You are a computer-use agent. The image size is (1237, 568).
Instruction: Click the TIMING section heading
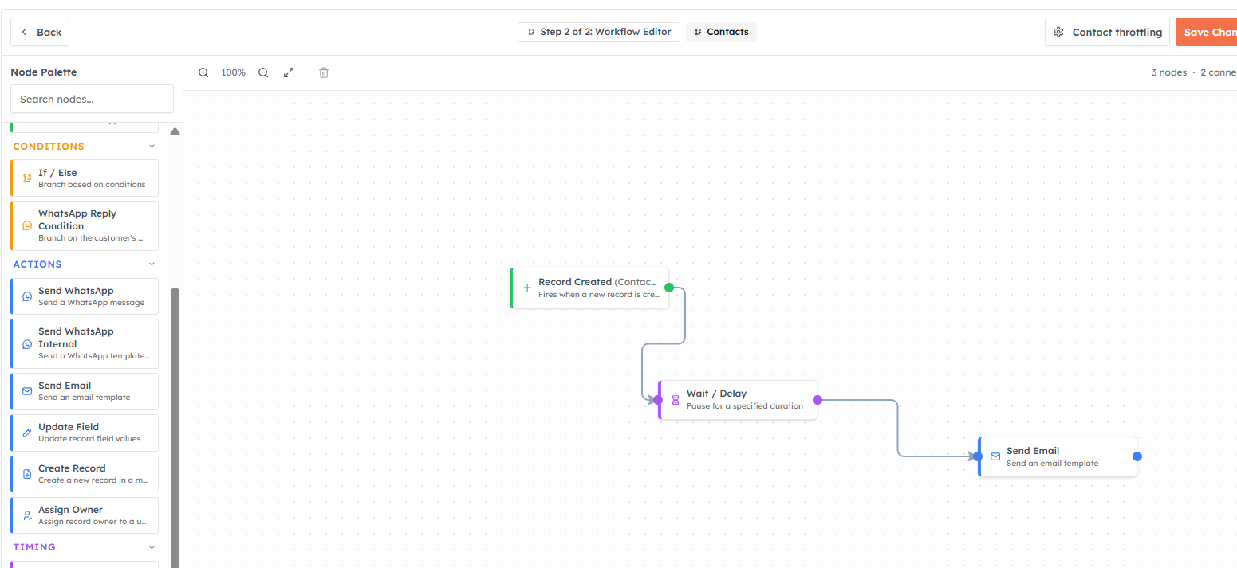34,547
